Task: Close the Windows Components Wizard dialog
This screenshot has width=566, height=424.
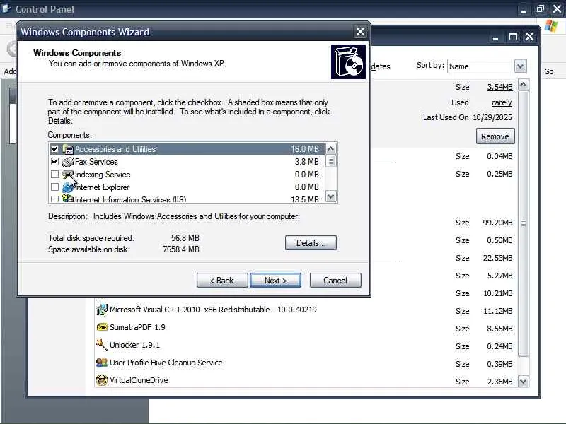Action: (x=360, y=32)
